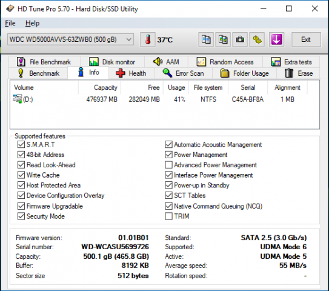Click the Exit button
Image resolution: width=329 pixels, height=291 pixels.
tap(306, 39)
